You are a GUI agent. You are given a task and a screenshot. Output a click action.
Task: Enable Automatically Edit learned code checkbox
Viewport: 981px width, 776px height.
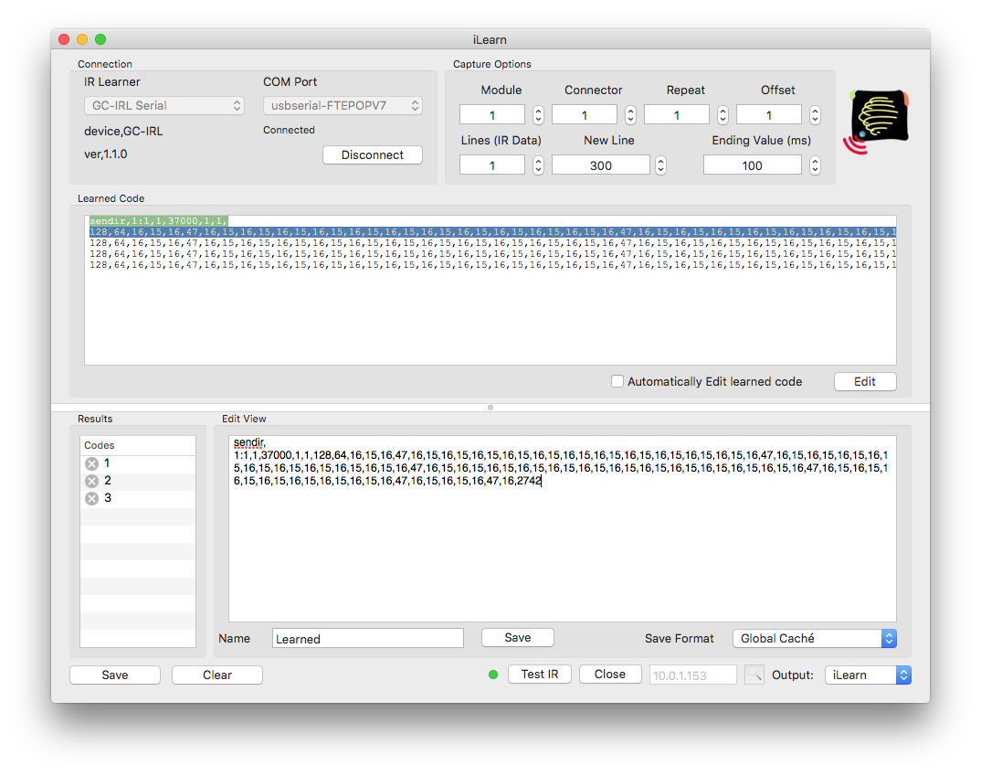coord(617,381)
